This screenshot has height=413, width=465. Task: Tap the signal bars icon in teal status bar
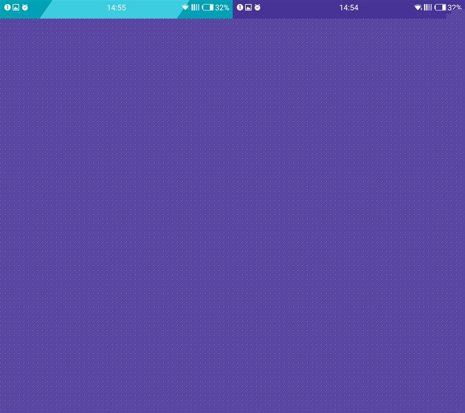pyautogui.click(x=195, y=8)
